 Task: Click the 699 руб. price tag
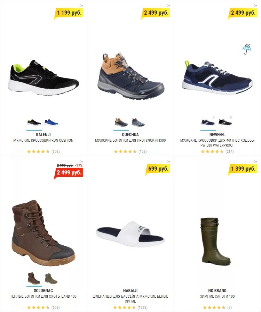158,169
